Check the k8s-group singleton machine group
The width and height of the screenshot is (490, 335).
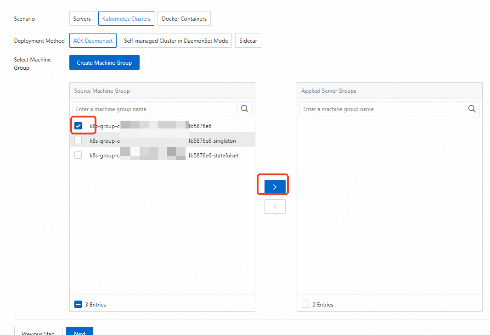(78, 140)
